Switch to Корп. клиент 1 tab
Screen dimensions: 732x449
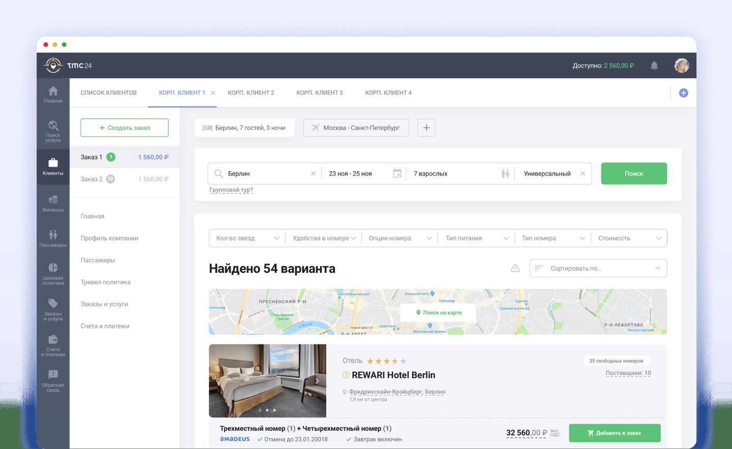click(182, 93)
